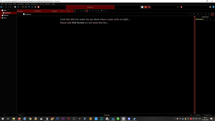The image size is (215, 121).
Task: Set center text alignment
Action: coord(90,11)
